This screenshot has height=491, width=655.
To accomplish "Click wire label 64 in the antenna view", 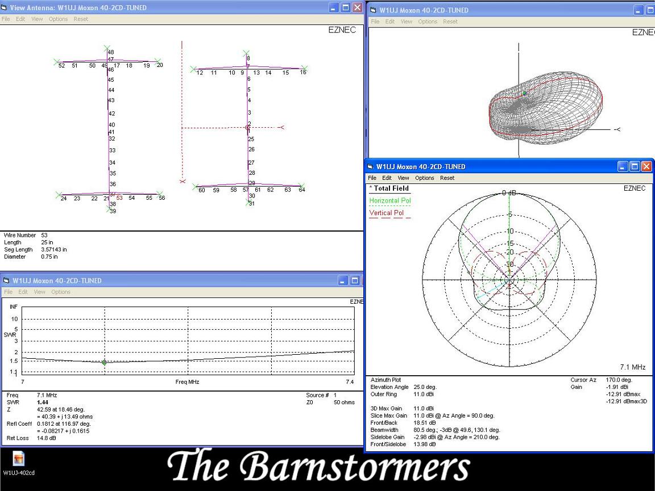I will 302,190.
